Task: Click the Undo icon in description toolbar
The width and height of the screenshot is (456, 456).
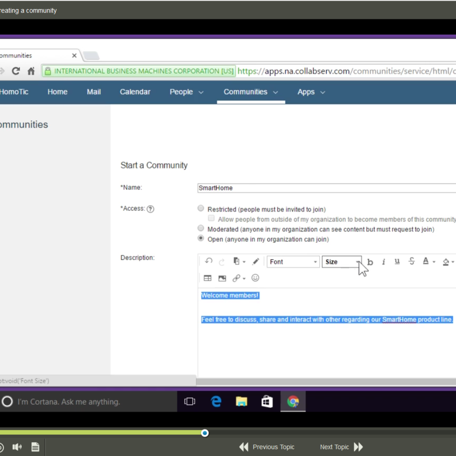Action: pyautogui.click(x=209, y=261)
